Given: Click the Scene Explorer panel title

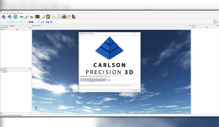Looking at the screenshot, I should [4, 69].
